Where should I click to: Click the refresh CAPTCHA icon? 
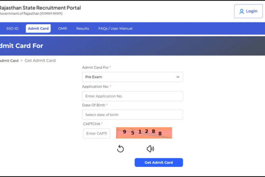point(121,149)
